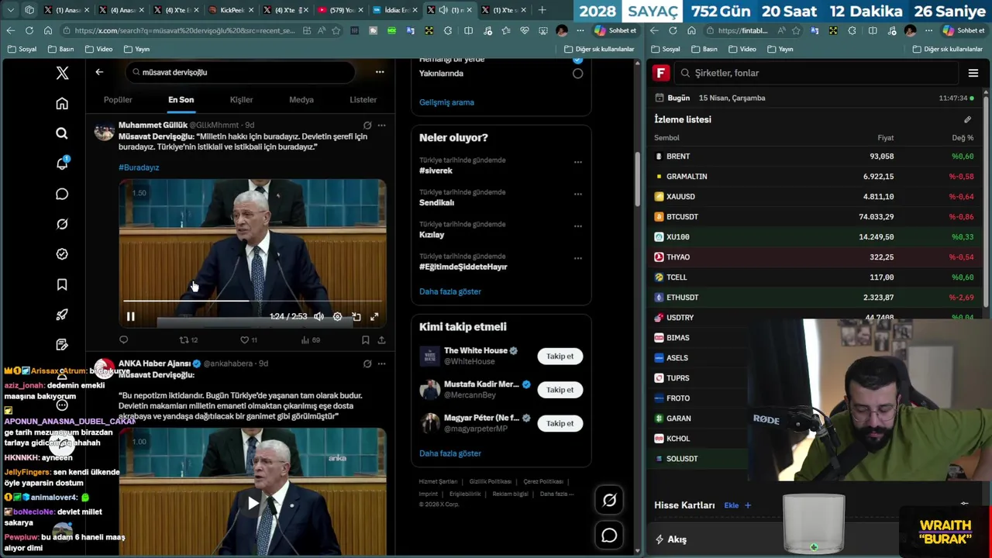The image size is (992, 558).
Task: Open Diğer sık kullanılanlar folder in left browser
Action: click(598, 49)
